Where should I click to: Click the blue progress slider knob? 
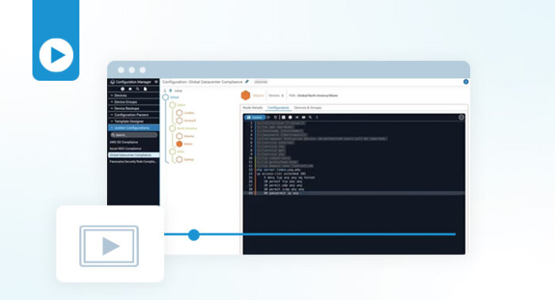[x=193, y=234]
